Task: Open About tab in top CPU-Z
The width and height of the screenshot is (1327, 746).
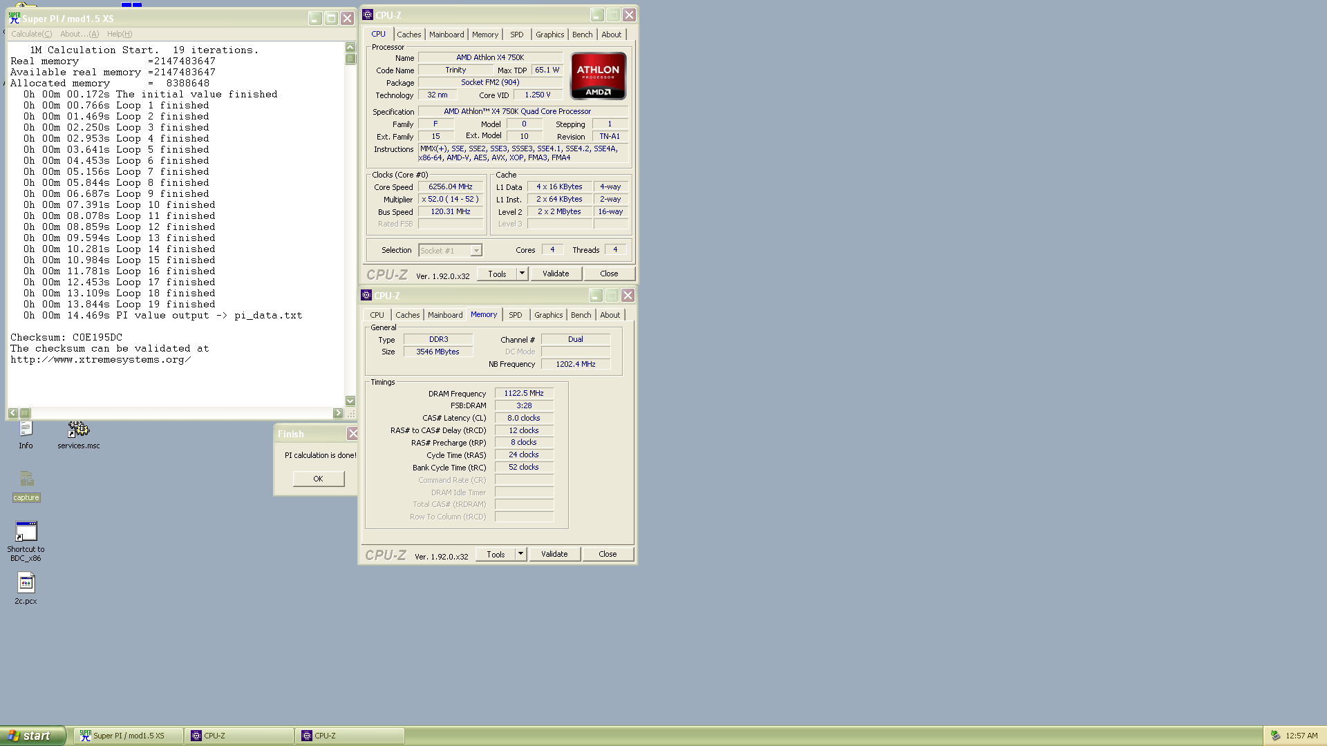Action: 611,35
